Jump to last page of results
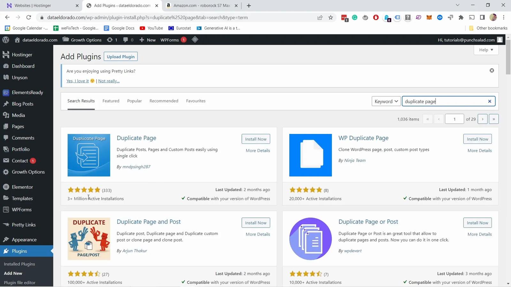The height and width of the screenshot is (287, 511). tap(494, 119)
